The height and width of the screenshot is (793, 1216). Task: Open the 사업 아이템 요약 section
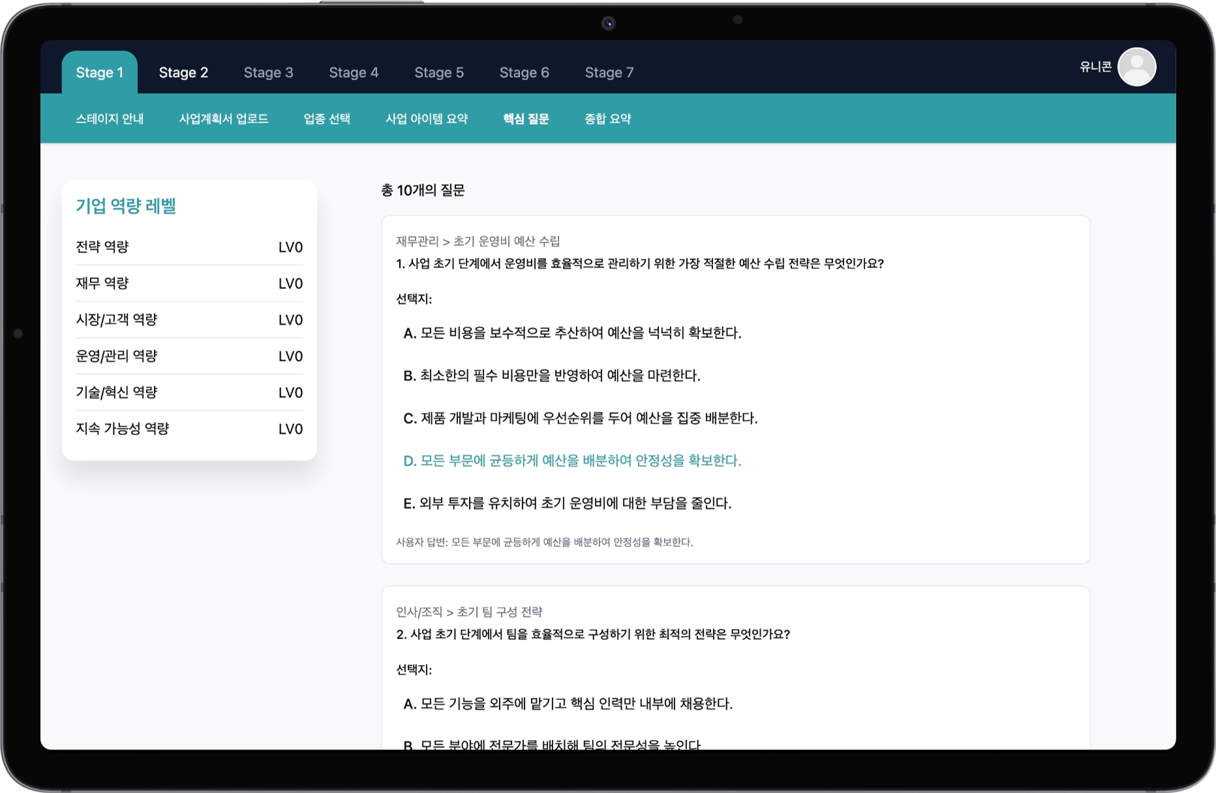point(426,119)
